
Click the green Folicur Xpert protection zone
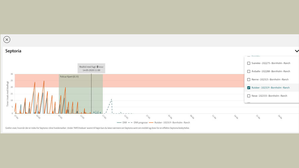point(81,97)
